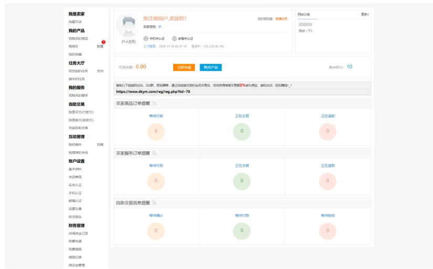Click orange 0 circle under 等待确认
Screen dimensions: 433x269
[156, 231]
